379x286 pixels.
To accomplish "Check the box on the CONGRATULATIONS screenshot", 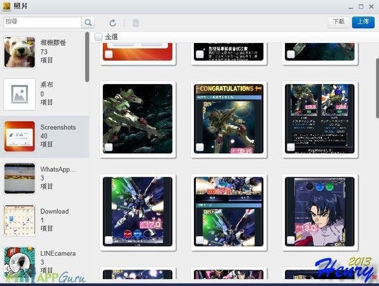I will (200, 147).
